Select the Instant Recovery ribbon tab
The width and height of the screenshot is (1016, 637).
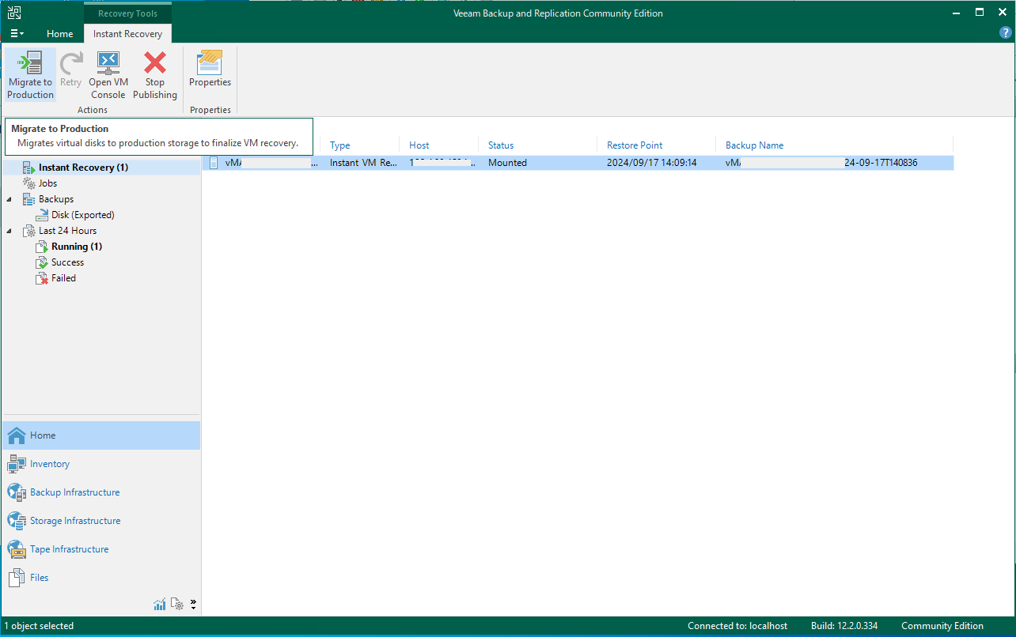click(x=127, y=34)
